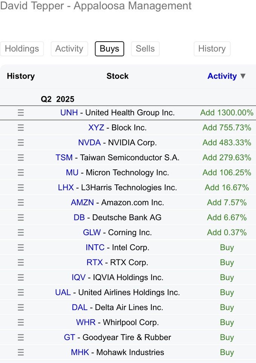The width and height of the screenshot is (256, 363).
Task: Open history icon for UAL row
Action: coord(21,292)
